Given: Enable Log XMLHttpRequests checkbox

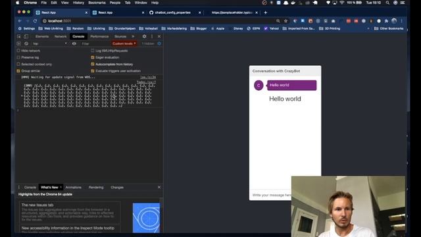Looking at the screenshot, I should click(93, 51).
